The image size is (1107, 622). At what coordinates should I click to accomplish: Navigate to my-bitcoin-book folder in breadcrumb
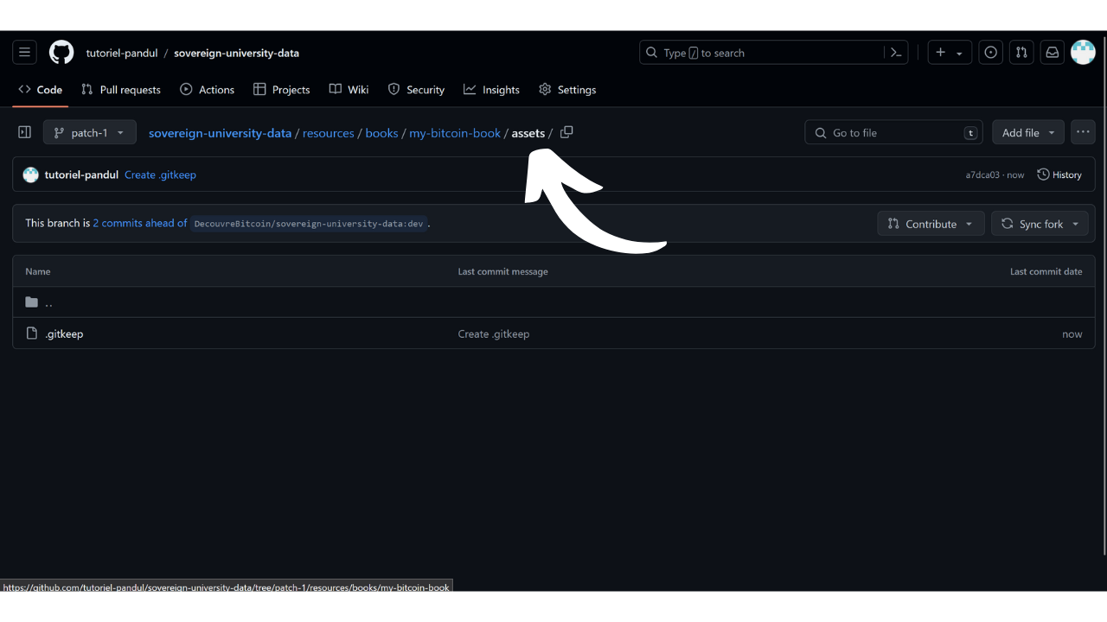[x=455, y=133]
